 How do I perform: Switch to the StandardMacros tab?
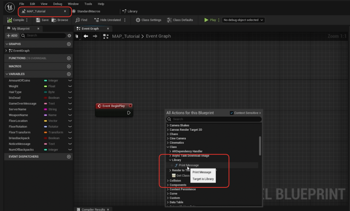coord(89,11)
